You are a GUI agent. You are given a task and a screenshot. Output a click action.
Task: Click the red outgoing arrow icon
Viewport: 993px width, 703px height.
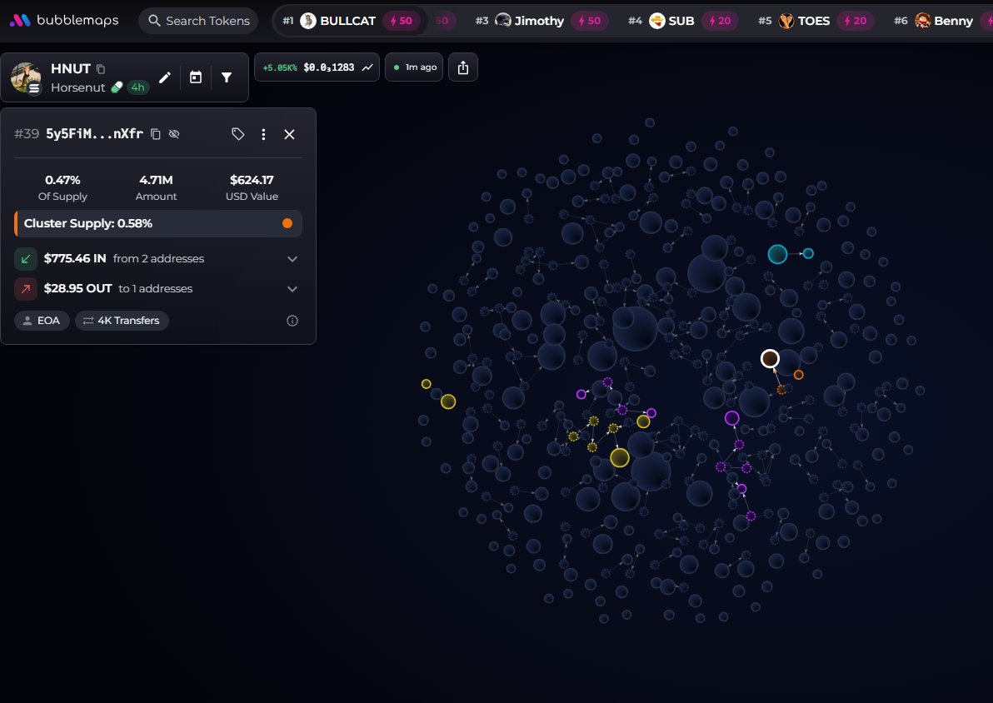click(x=26, y=289)
